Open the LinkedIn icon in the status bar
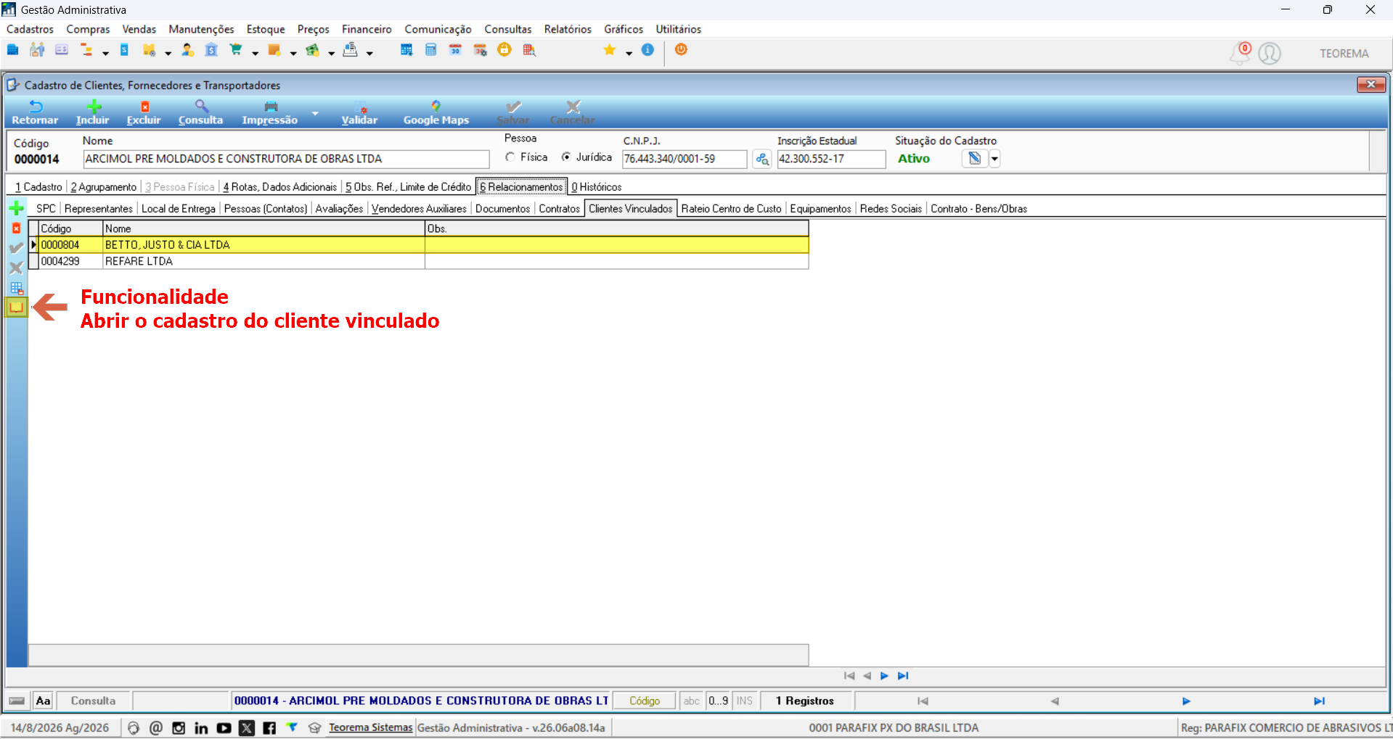Viewport: 1393px width, 739px height. [201, 728]
